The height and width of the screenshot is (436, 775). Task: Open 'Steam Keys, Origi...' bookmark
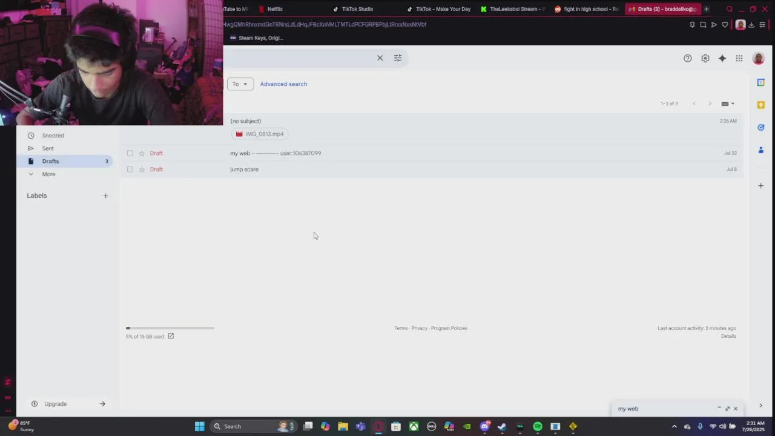coord(257,38)
